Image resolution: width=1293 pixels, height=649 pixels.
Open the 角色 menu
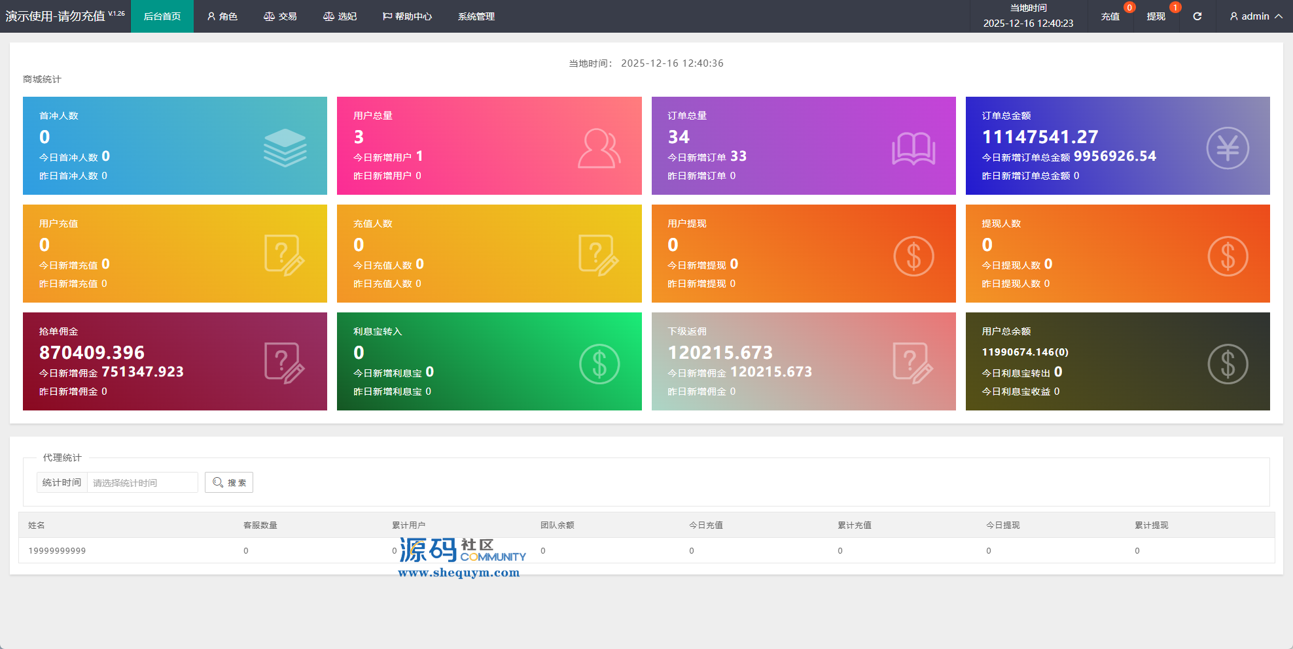click(222, 16)
